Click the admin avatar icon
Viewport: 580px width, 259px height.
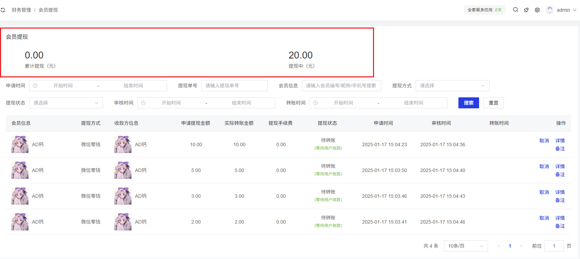pyautogui.click(x=550, y=10)
